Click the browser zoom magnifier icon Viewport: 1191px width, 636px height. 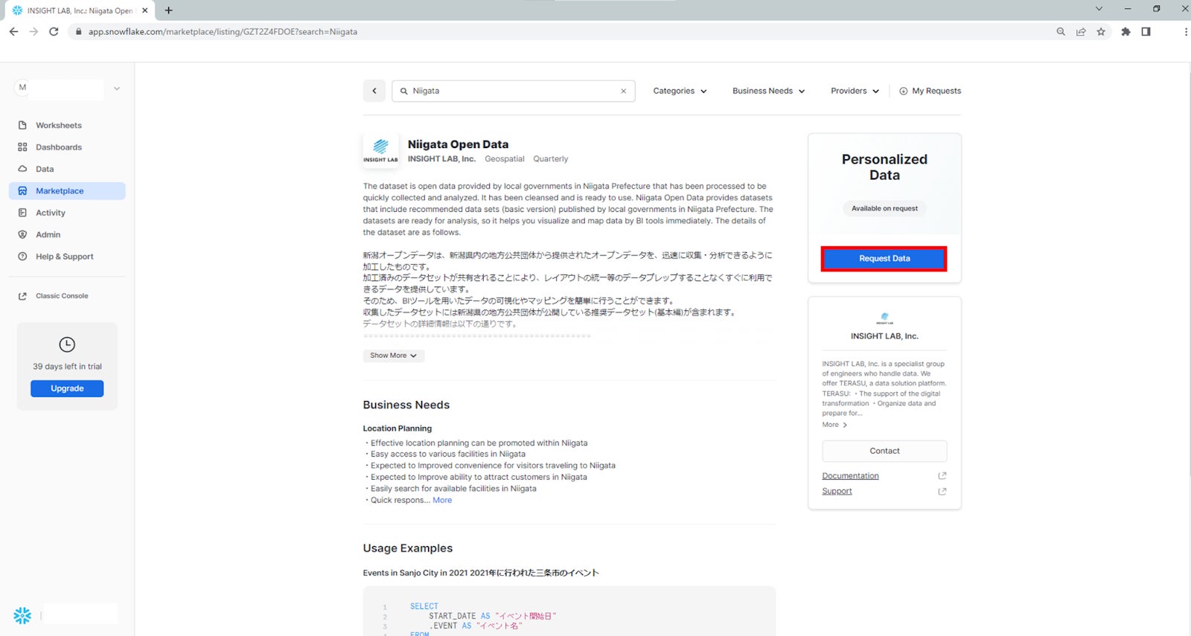tap(1061, 31)
